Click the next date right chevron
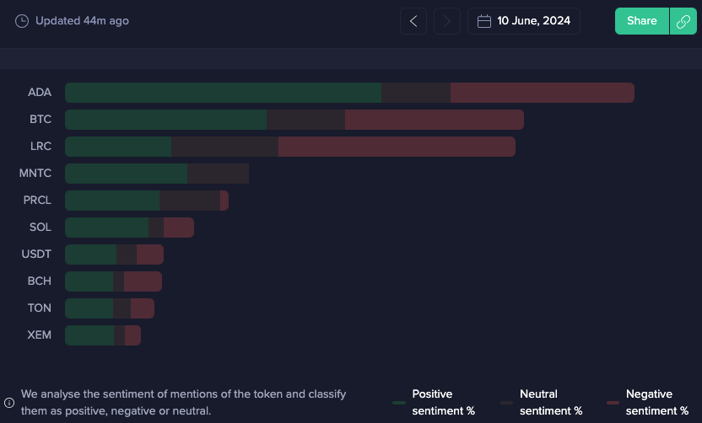This screenshot has height=423, width=702. (x=447, y=21)
